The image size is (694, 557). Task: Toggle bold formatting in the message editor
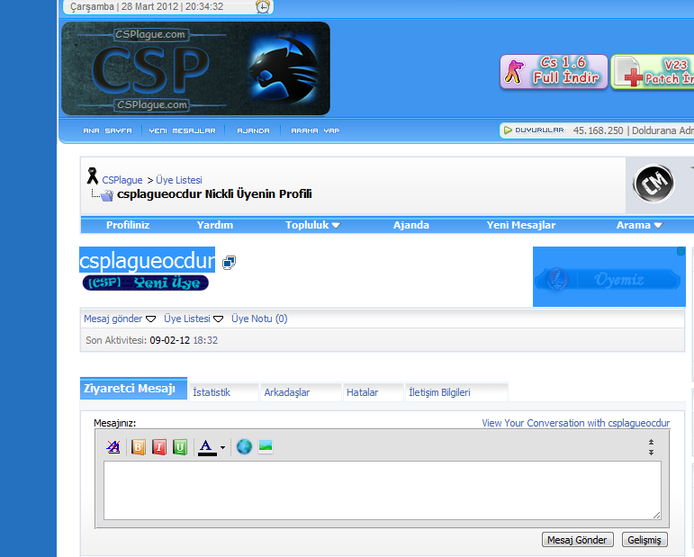coord(139,446)
